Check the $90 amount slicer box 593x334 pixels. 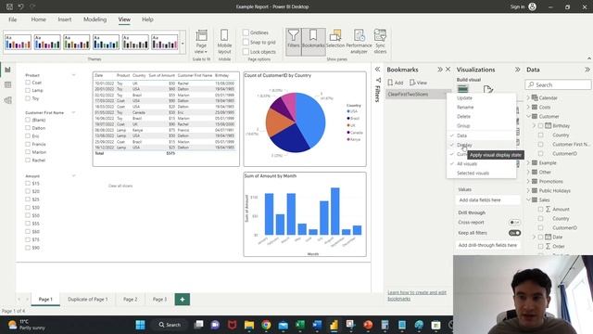coord(28,248)
